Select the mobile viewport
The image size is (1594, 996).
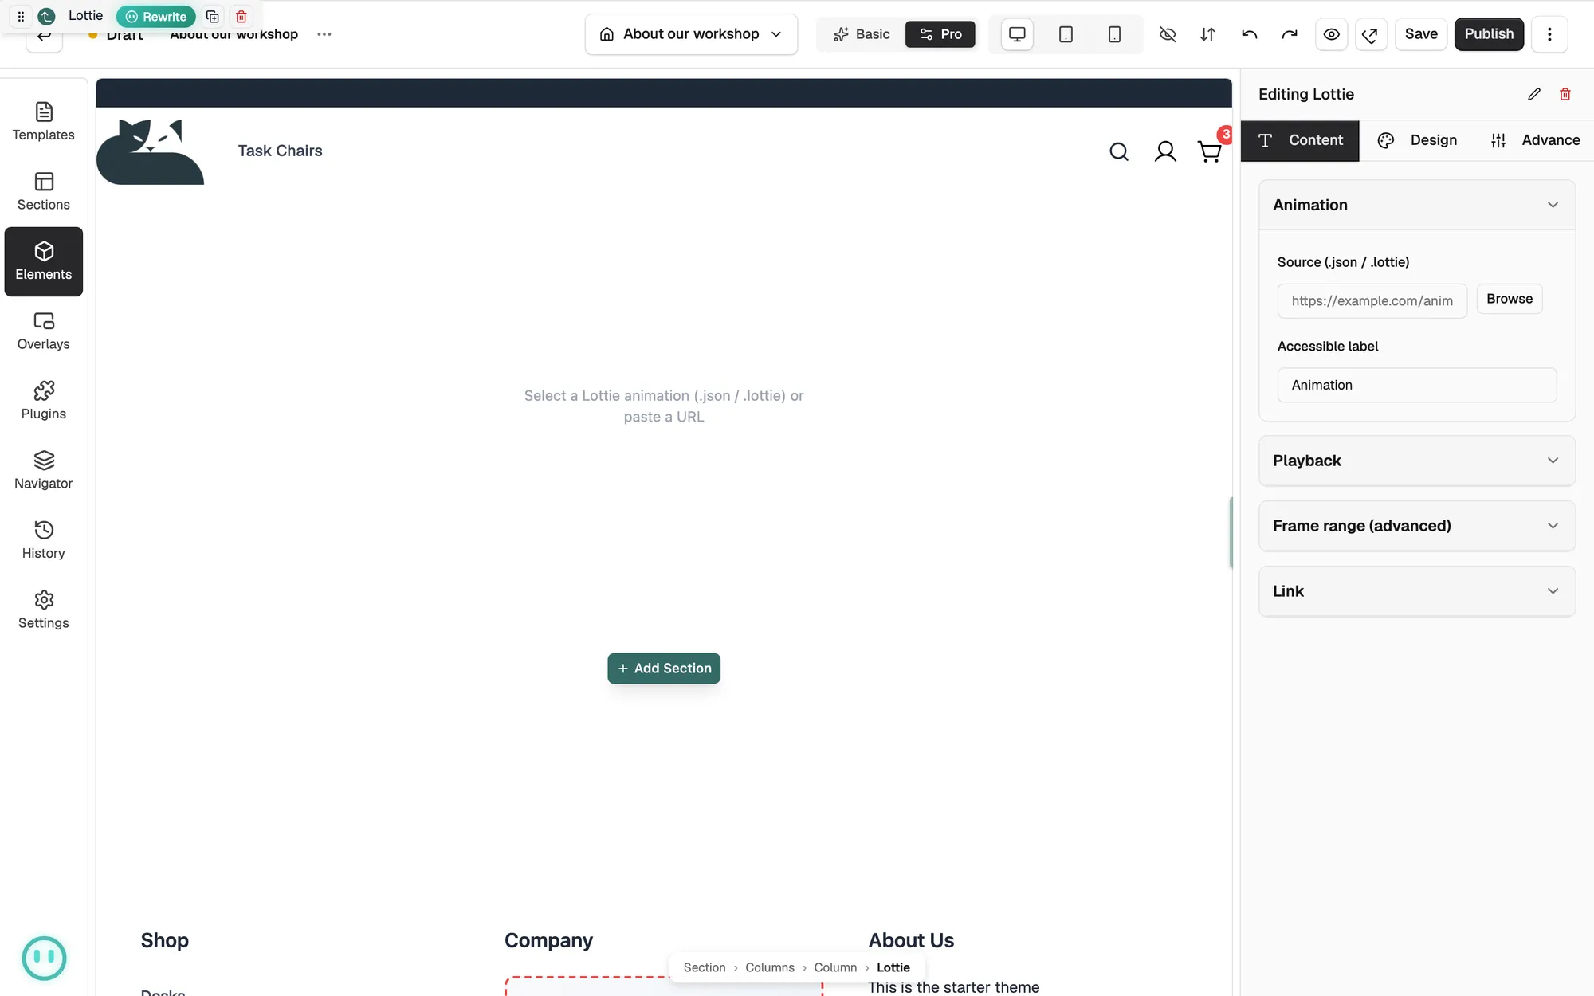pos(1114,34)
